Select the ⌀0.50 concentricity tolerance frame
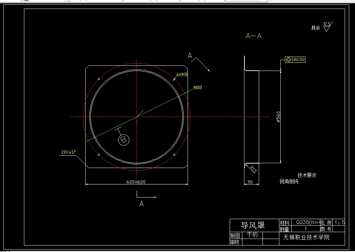This screenshot has width=355, height=252. coord(295,60)
